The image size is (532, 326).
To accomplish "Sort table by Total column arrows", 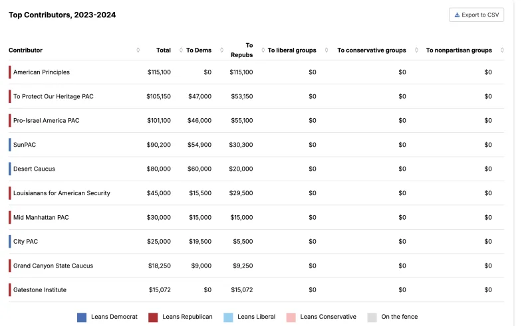I will click(x=181, y=50).
